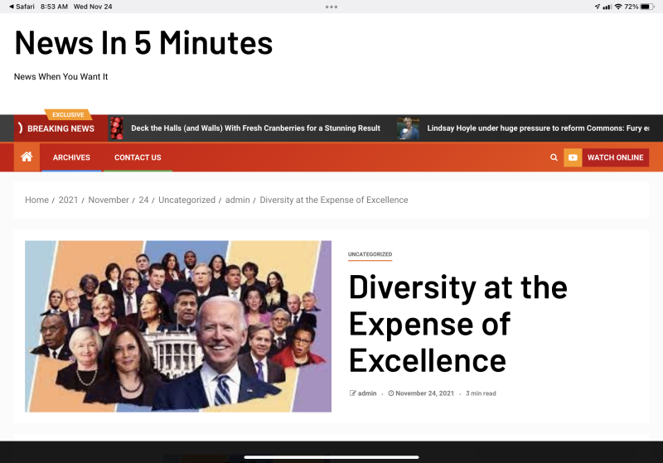
Task: Open the Lindsay Hoyle Commons headline
Action: click(538, 128)
